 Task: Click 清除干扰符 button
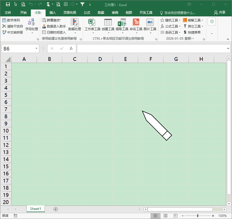12,26
